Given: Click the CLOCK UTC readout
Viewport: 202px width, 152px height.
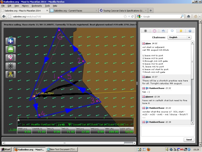Looking at the screenshot, I should click(127, 130).
